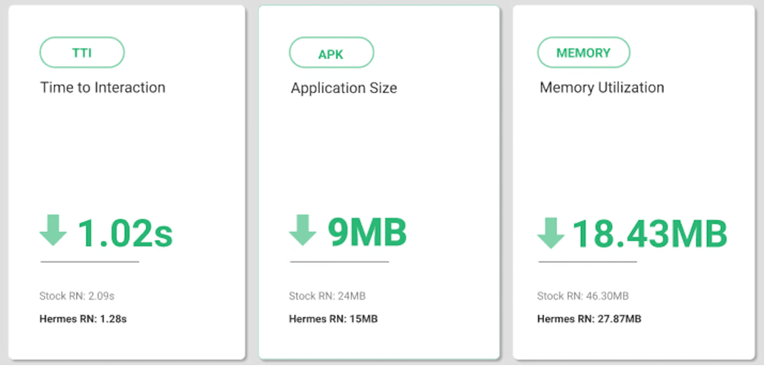Click the green down arrow beside 9MB
The width and height of the screenshot is (766, 368).
coord(303,230)
